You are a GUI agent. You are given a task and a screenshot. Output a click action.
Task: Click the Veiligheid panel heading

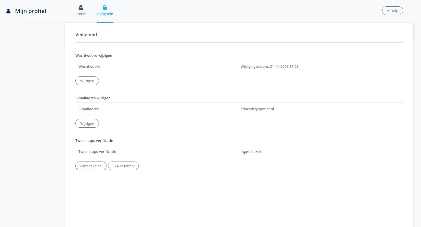[86, 34]
